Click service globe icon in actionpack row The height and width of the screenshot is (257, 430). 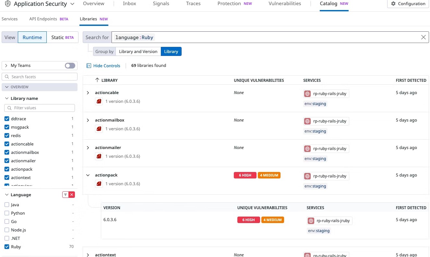307,176
